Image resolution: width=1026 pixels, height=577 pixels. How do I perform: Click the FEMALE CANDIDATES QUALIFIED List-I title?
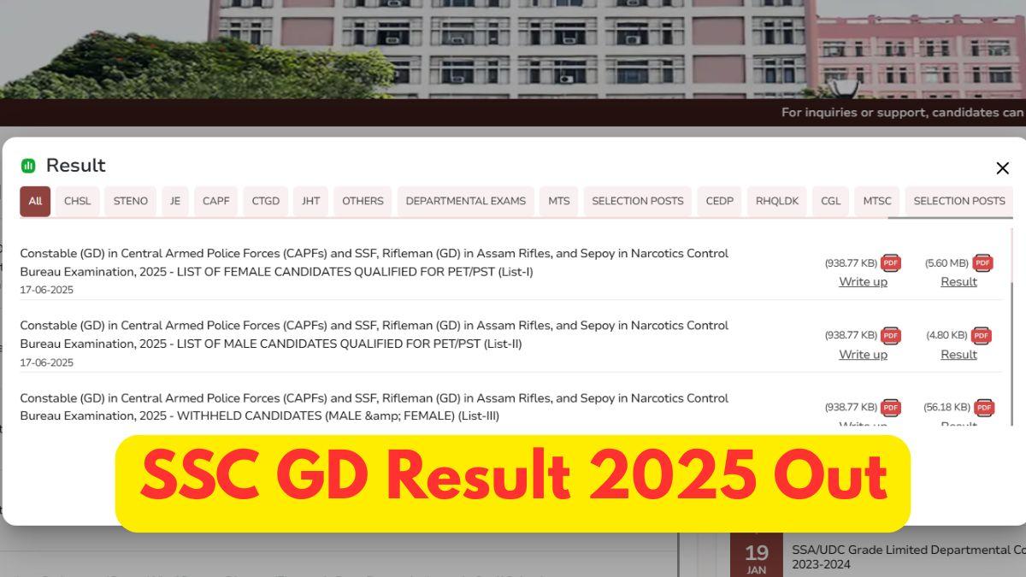coord(374,262)
